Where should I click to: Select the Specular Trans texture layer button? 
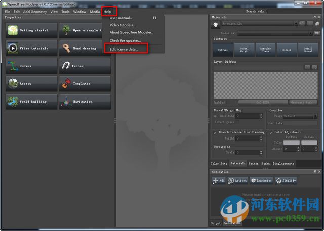click(265, 50)
